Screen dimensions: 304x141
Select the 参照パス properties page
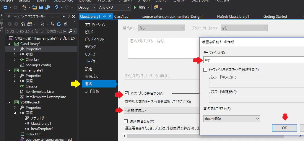(x=91, y=77)
